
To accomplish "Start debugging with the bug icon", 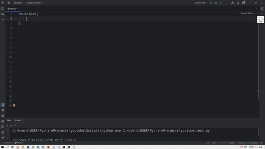I will click(x=216, y=3).
